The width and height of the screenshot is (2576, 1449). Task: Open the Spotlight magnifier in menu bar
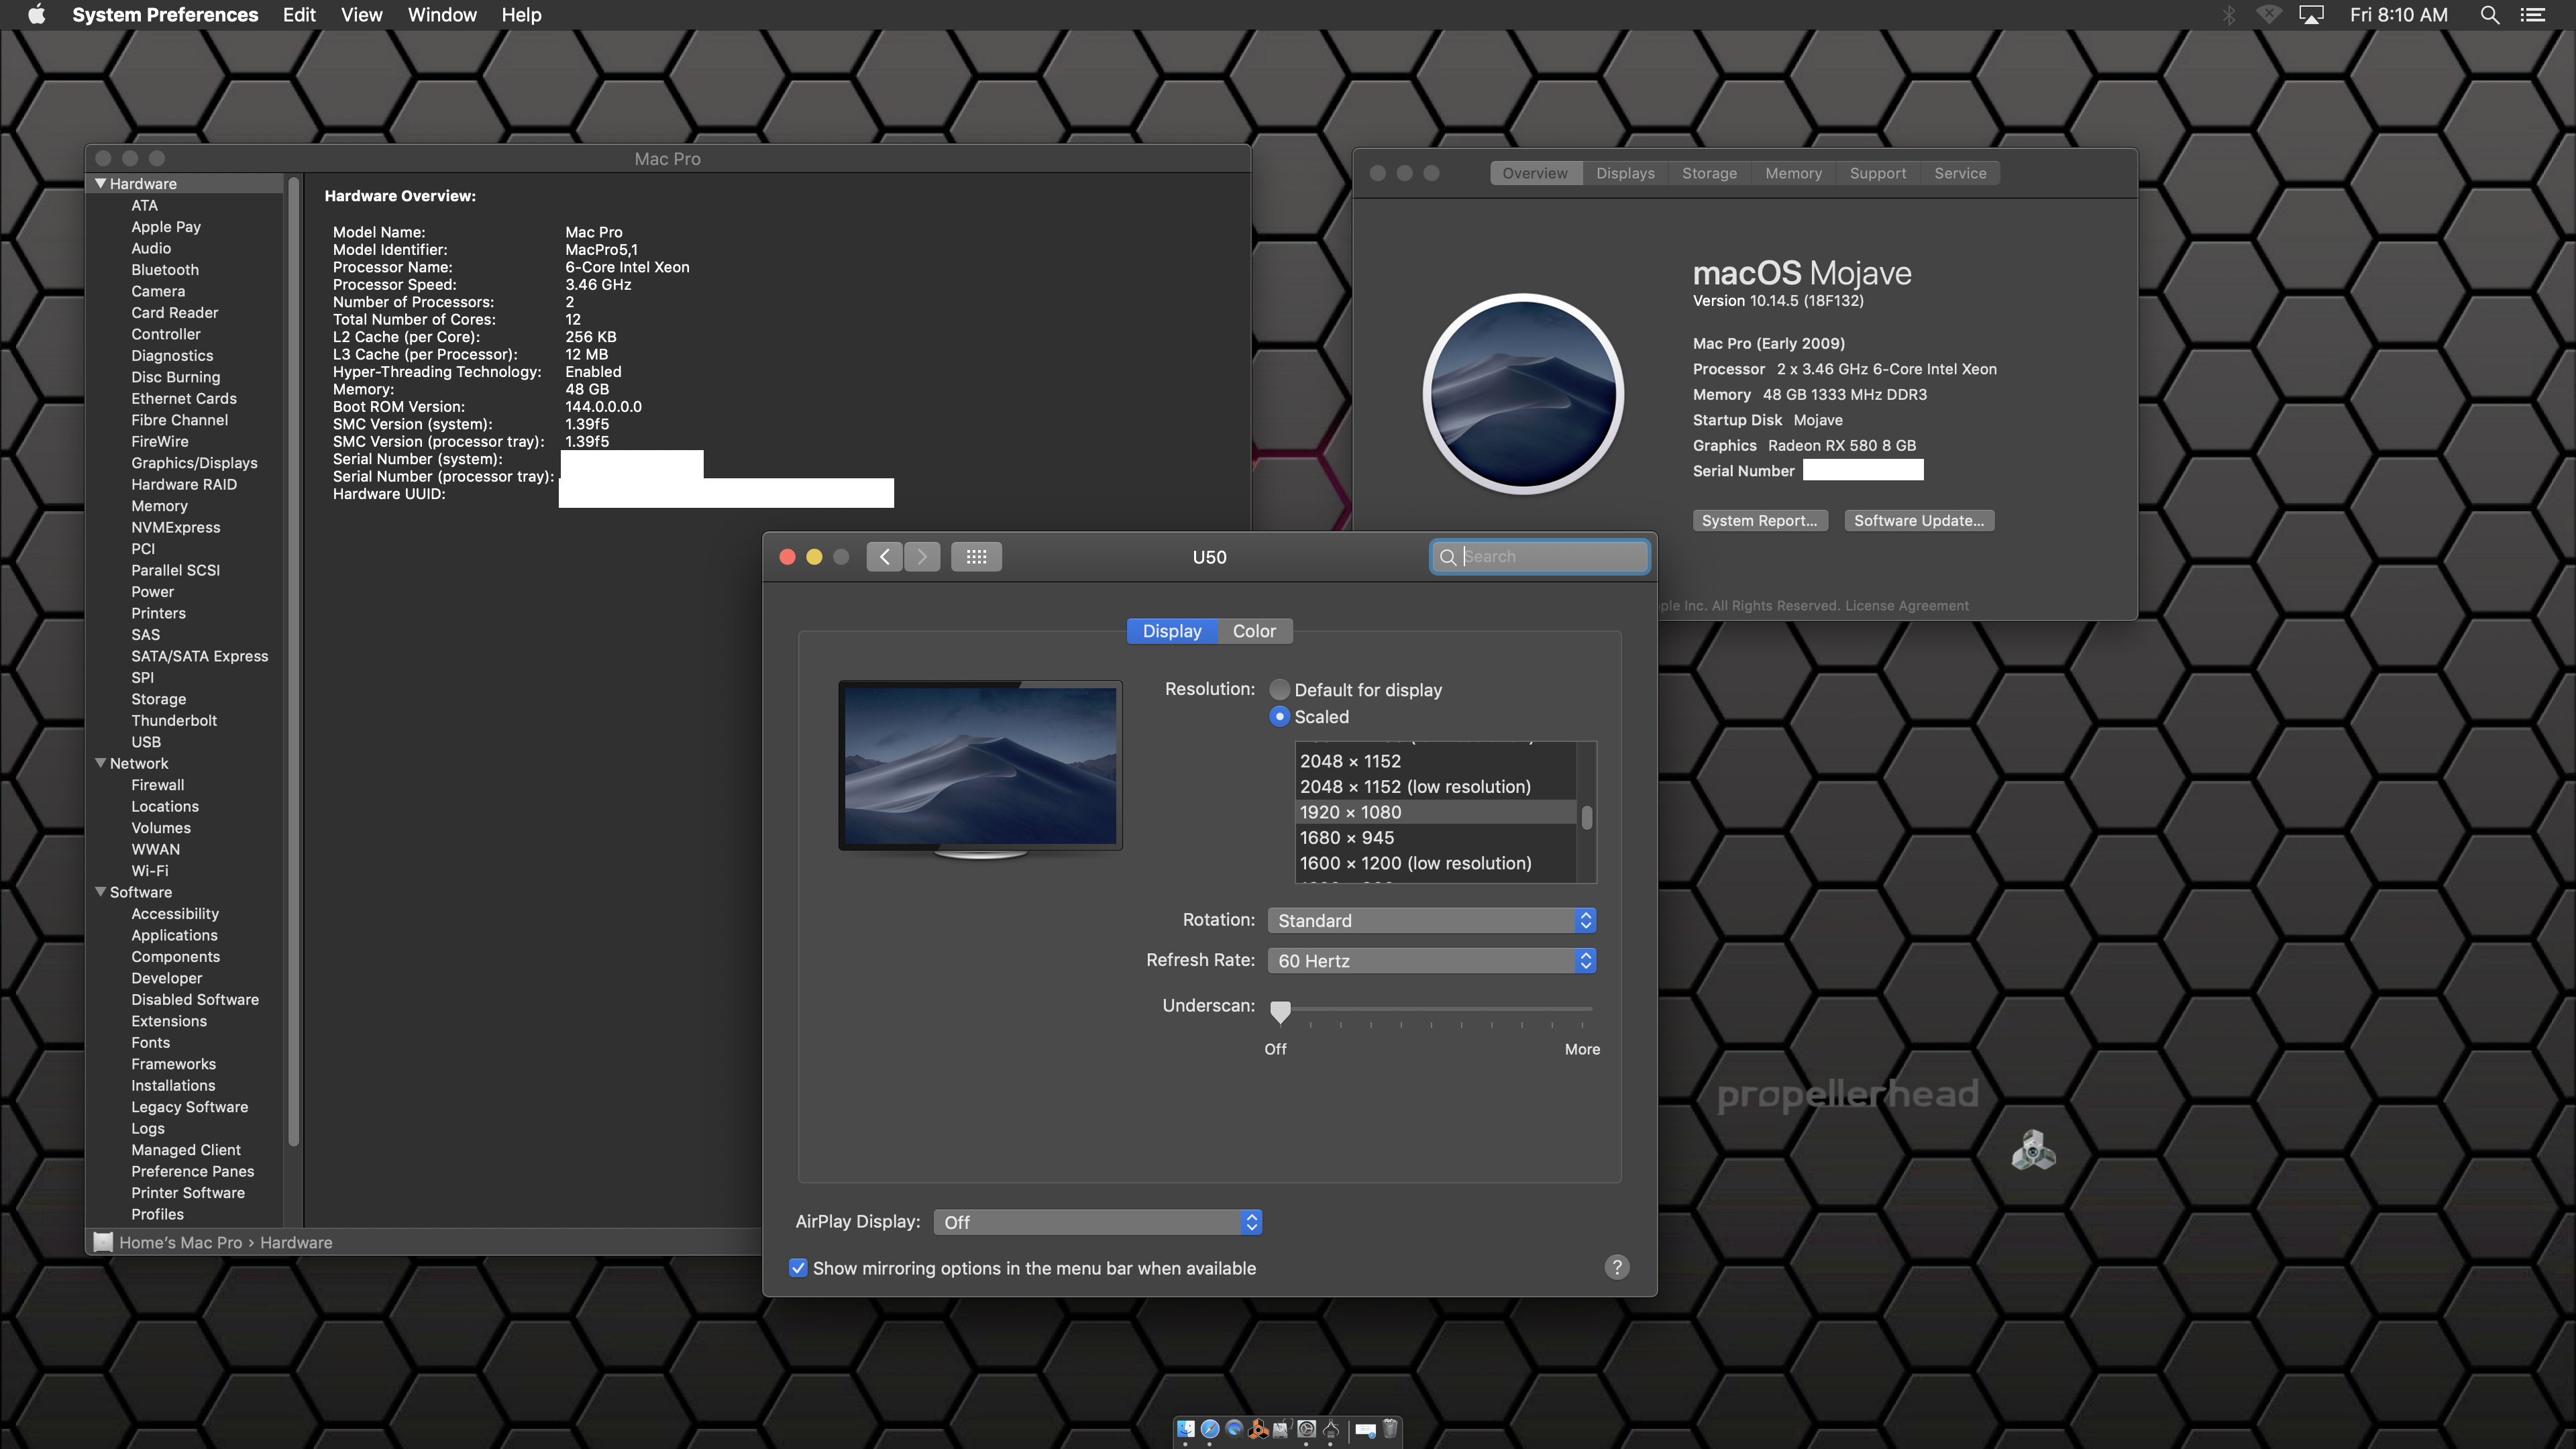coord(2489,15)
